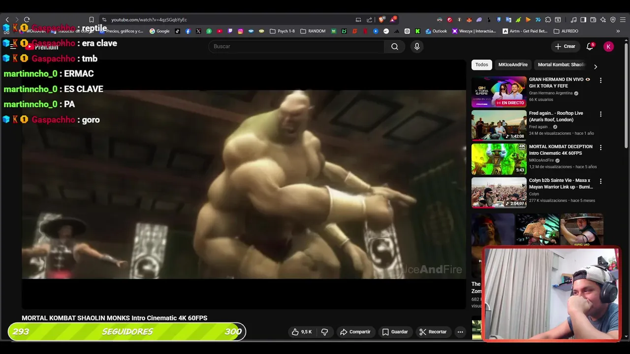The height and width of the screenshot is (354, 630).
Task: Open the Brave playlist music icon
Action: point(573,20)
